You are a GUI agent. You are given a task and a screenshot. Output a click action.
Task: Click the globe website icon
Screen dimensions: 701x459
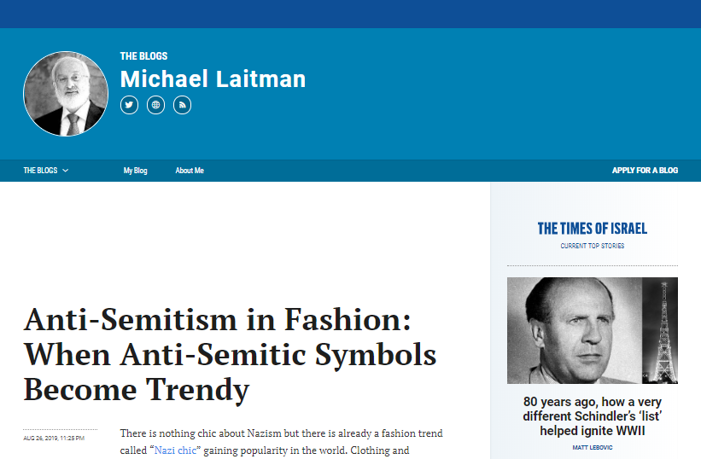pyautogui.click(x=155, y=105)
